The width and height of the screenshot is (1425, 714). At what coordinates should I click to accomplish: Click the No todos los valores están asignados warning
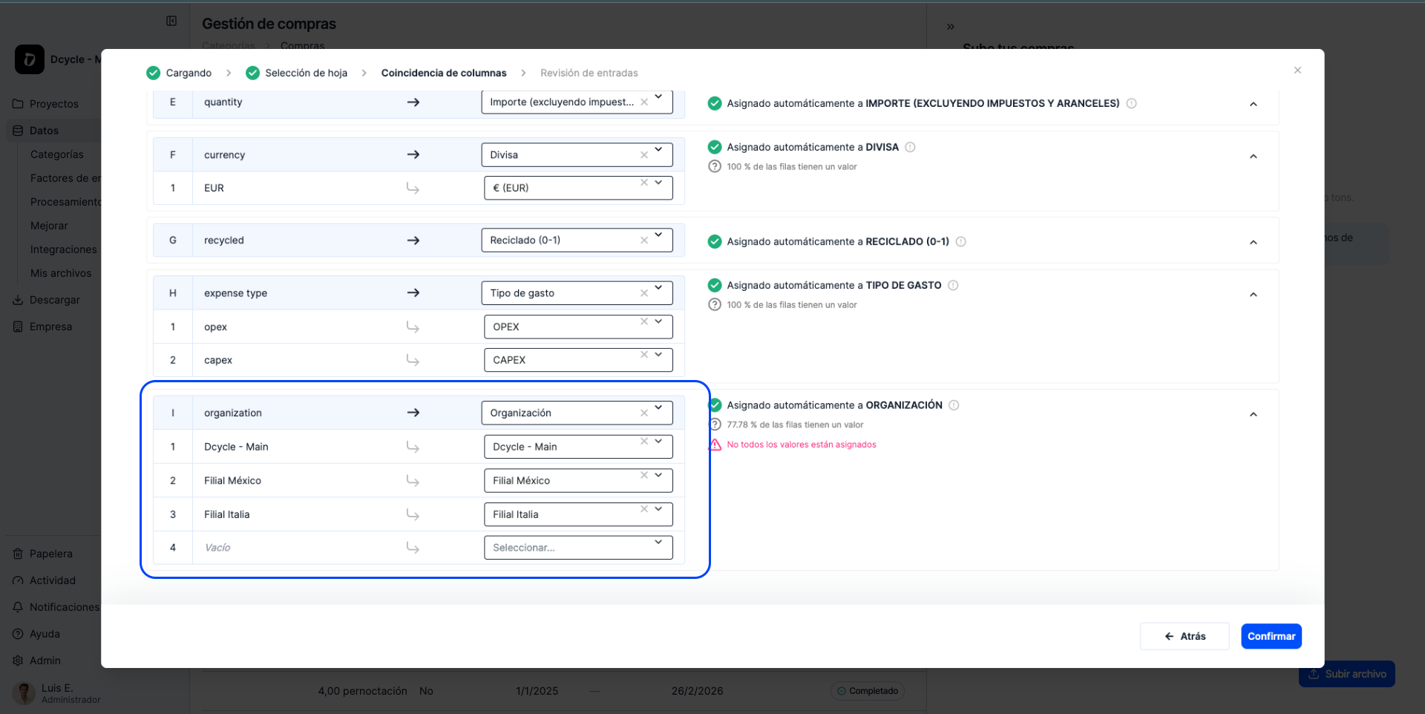tap(802, 445)
